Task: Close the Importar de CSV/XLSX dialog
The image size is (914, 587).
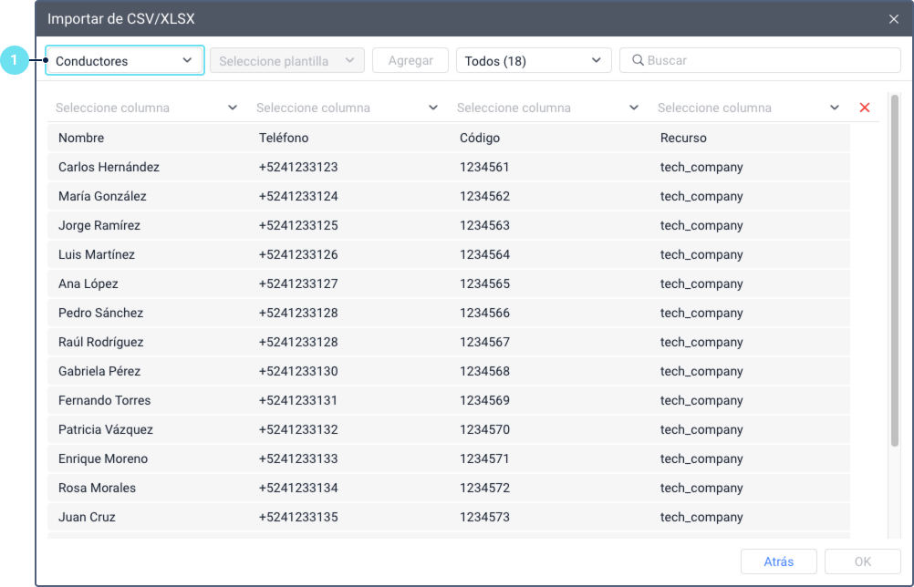Action: (x=893, y=18)
